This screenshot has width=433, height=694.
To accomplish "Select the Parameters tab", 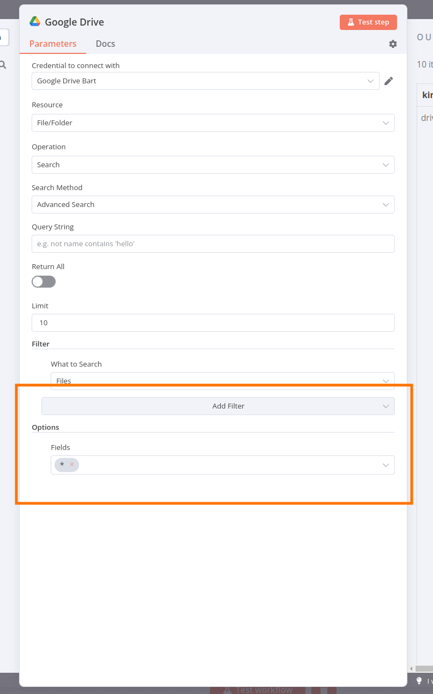I will (x=53, y=44).
